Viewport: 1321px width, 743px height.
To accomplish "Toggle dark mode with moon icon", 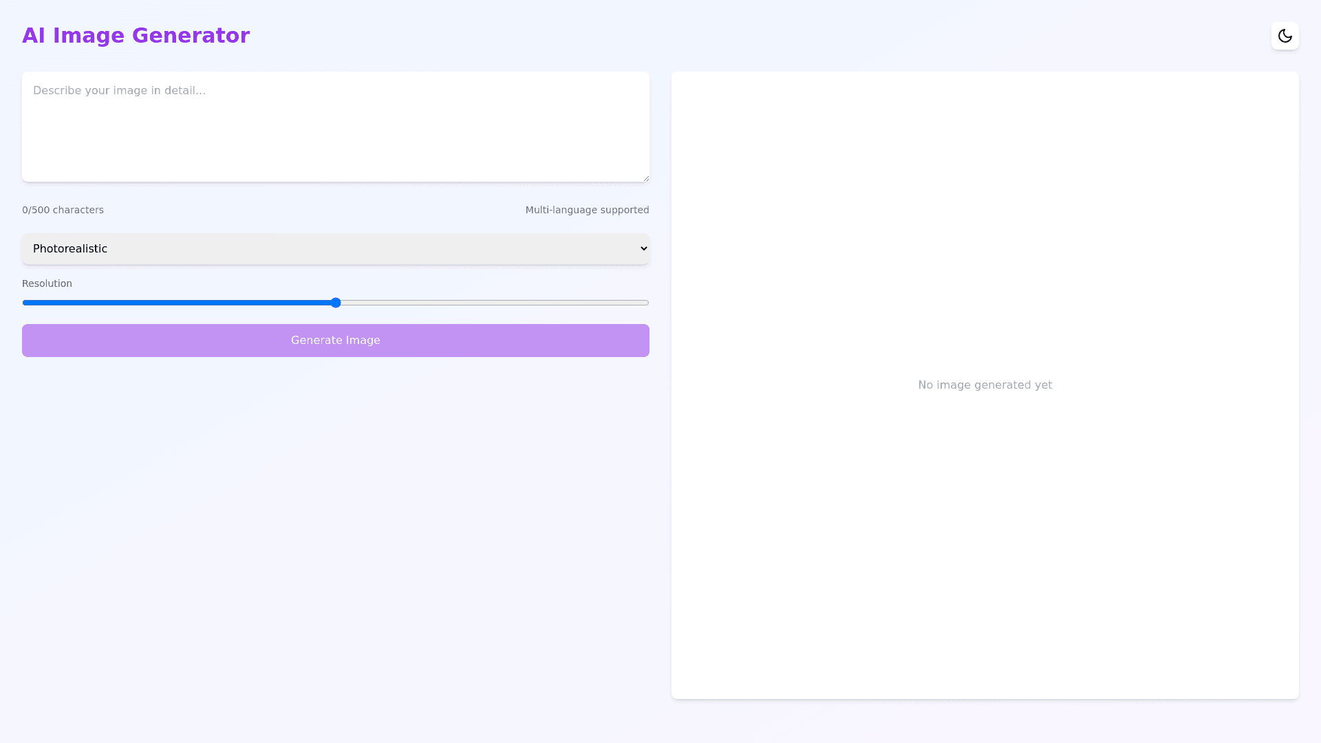I will point(1285,36).
